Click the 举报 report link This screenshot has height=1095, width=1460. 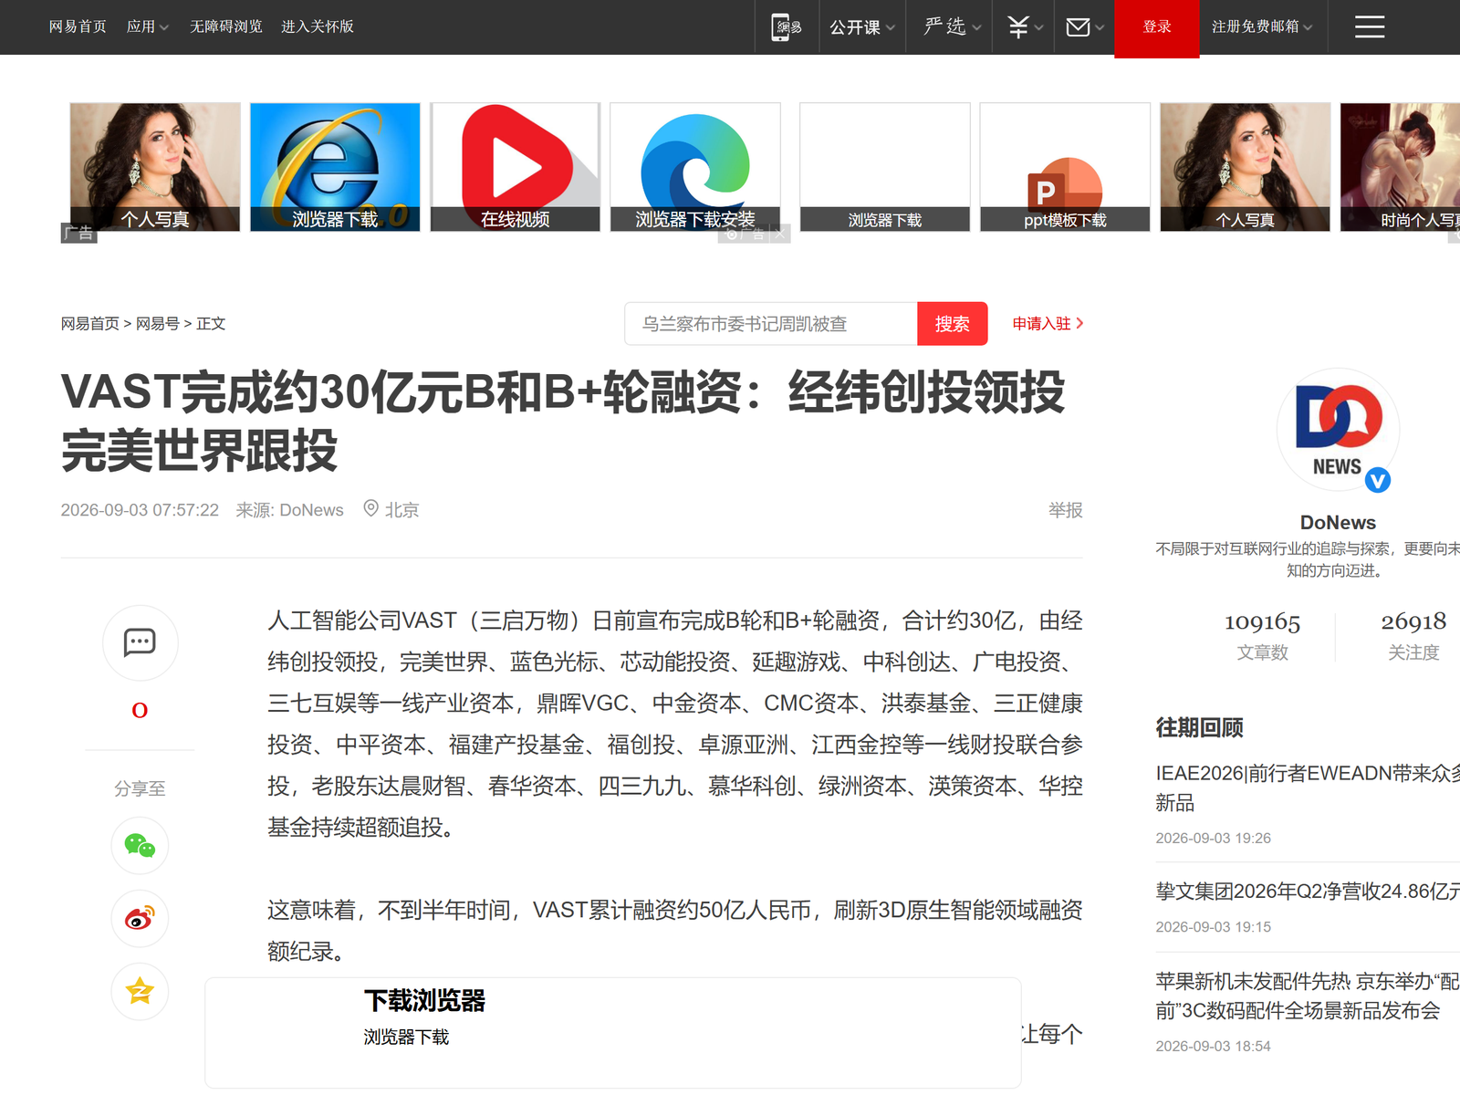click(1065, 510)
